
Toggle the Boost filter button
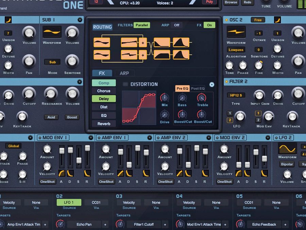pyautogui.click(x=72, y=117)
